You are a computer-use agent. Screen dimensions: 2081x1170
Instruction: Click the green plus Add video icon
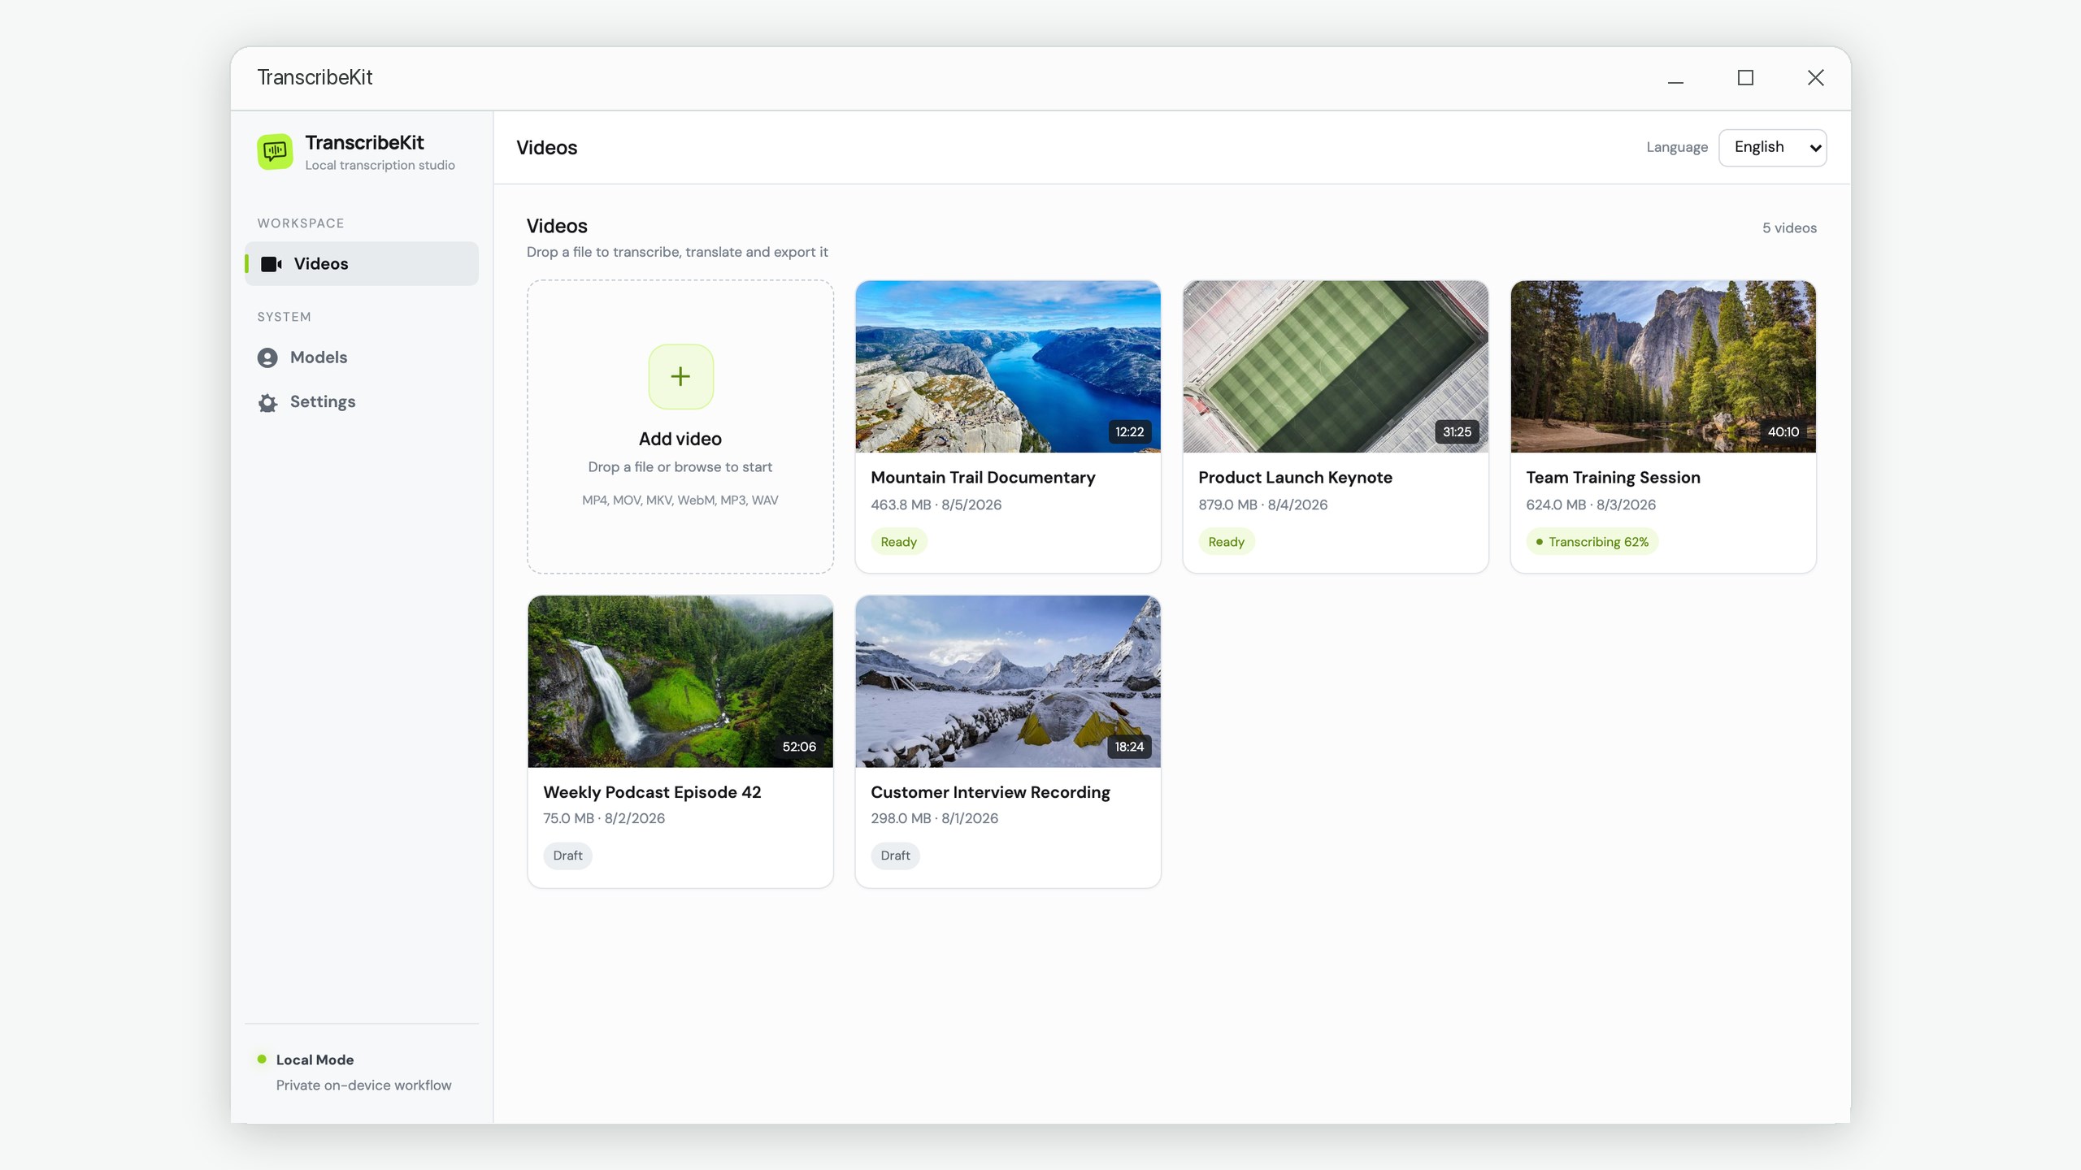680,376
